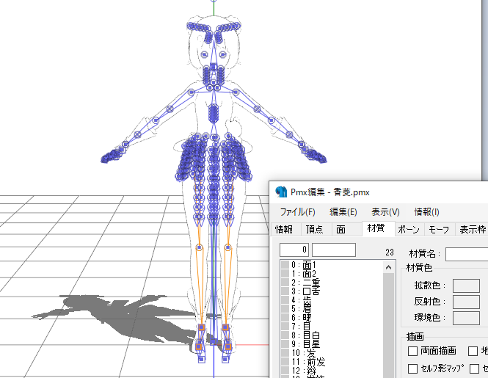
Task: Toggle the セルフ影マップ checkbox
Action: click(x=412, y=368)
